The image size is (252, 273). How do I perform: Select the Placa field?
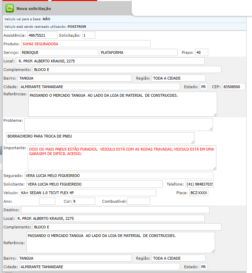[199, 193]
